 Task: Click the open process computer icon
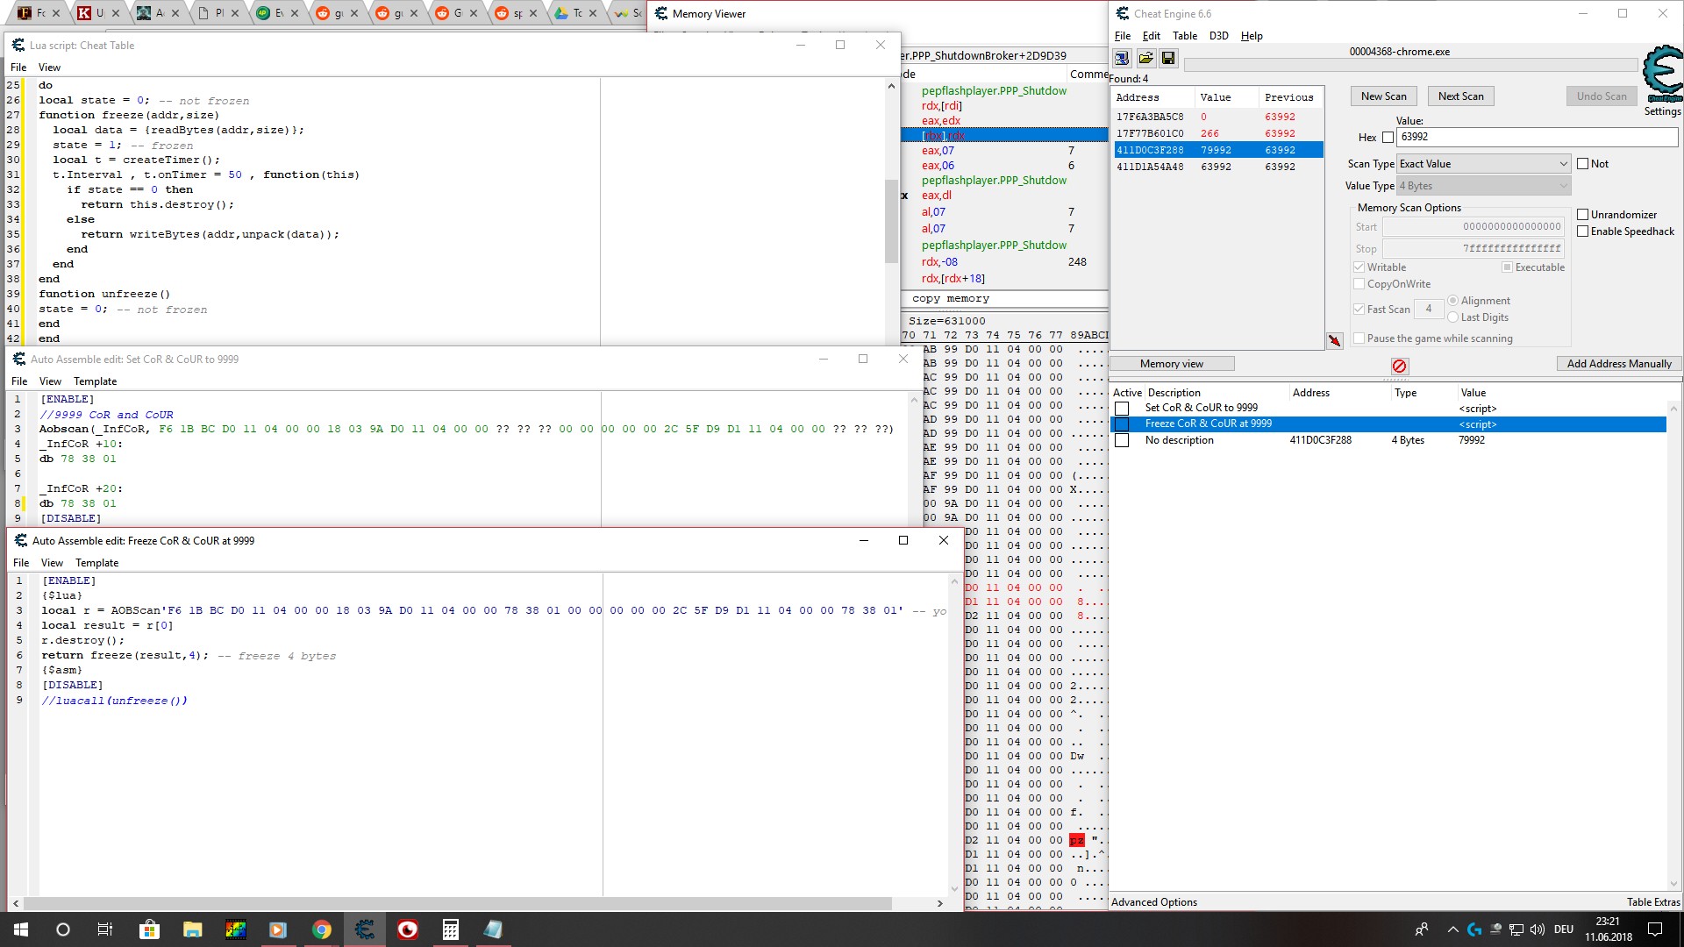click(1122, 58)
